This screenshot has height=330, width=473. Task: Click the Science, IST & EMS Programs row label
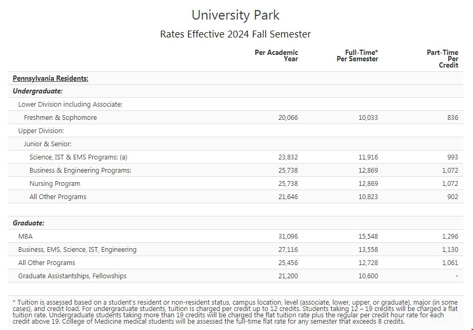(78, 157)
